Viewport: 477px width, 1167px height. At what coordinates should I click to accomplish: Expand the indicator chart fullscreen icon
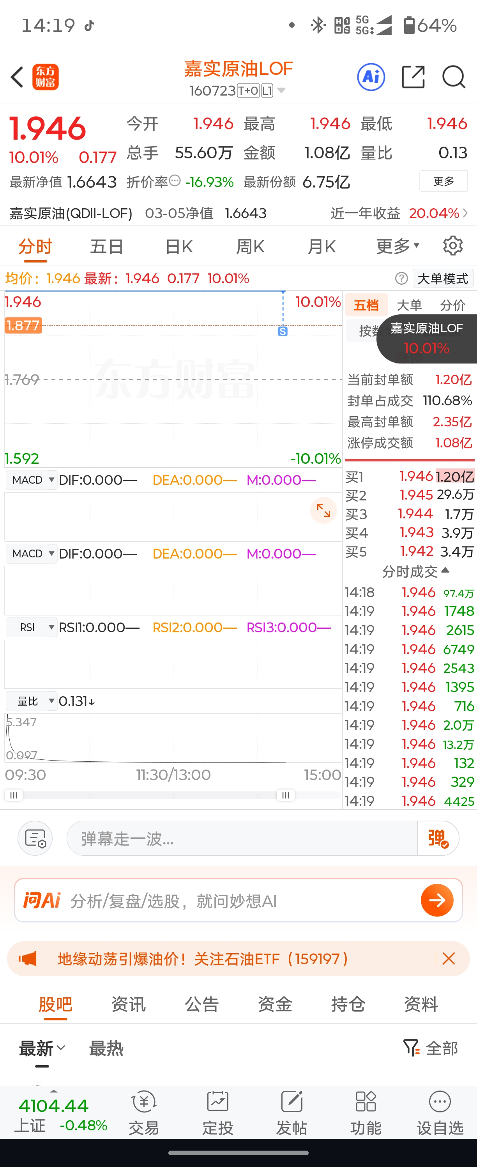point(323,510)
